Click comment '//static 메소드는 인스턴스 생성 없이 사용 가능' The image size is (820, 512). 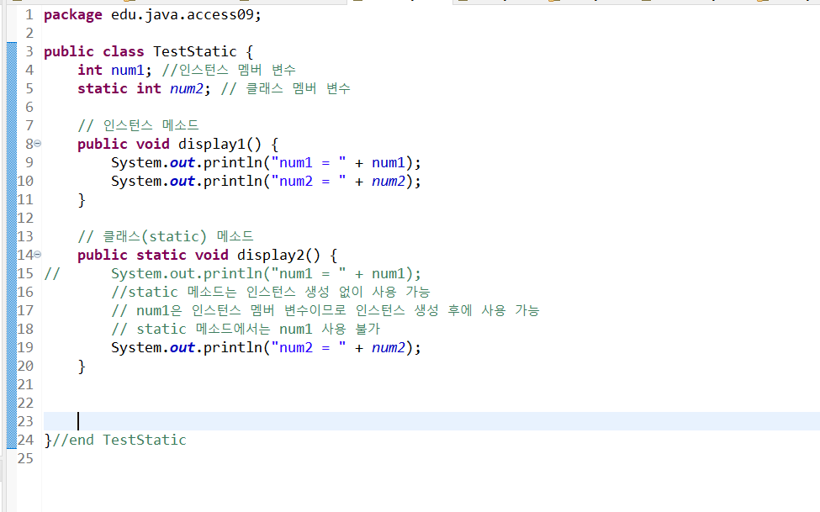tap(270, 292)
